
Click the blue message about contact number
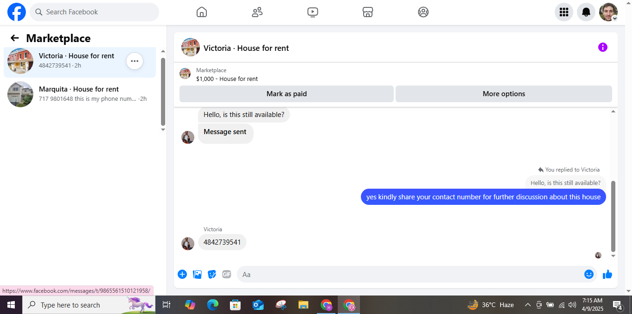483,197
